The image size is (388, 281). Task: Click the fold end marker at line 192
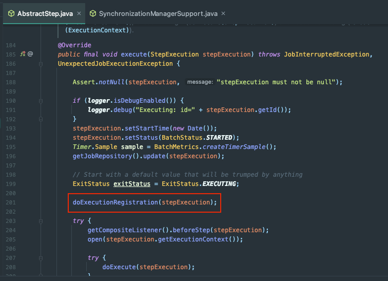point(41,119)
